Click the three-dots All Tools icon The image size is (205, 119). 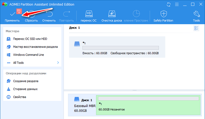(x=8, y=63)
